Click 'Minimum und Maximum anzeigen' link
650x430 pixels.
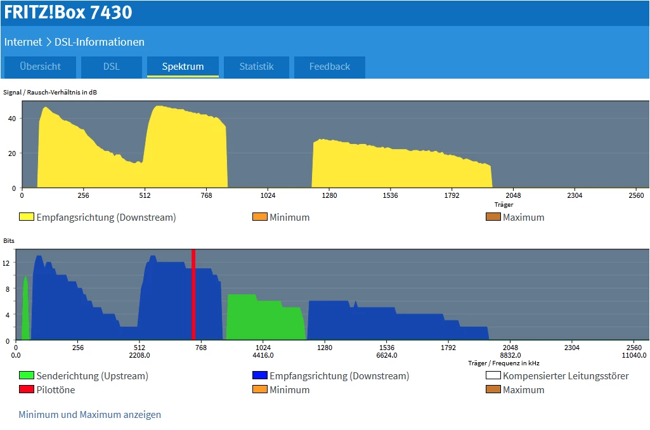[x=89, y=415]
